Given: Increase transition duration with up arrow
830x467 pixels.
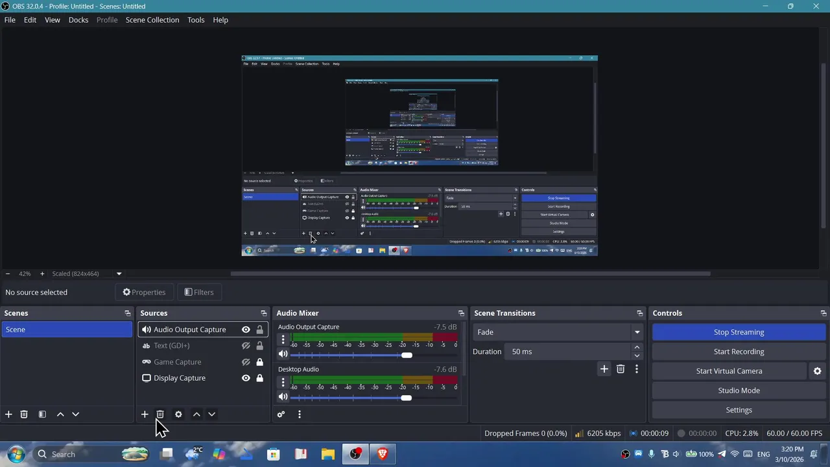Looking at the screenshot, I should (637, 348).
